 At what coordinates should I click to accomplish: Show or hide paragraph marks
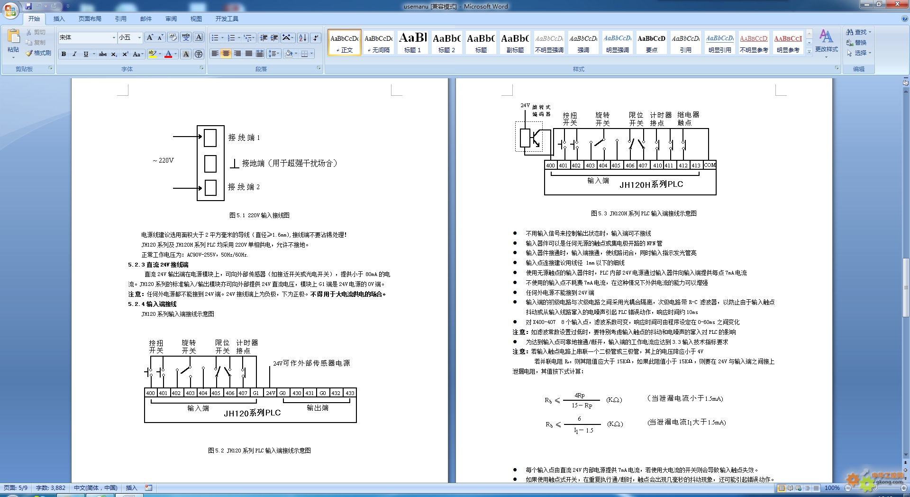click(316, 38)
